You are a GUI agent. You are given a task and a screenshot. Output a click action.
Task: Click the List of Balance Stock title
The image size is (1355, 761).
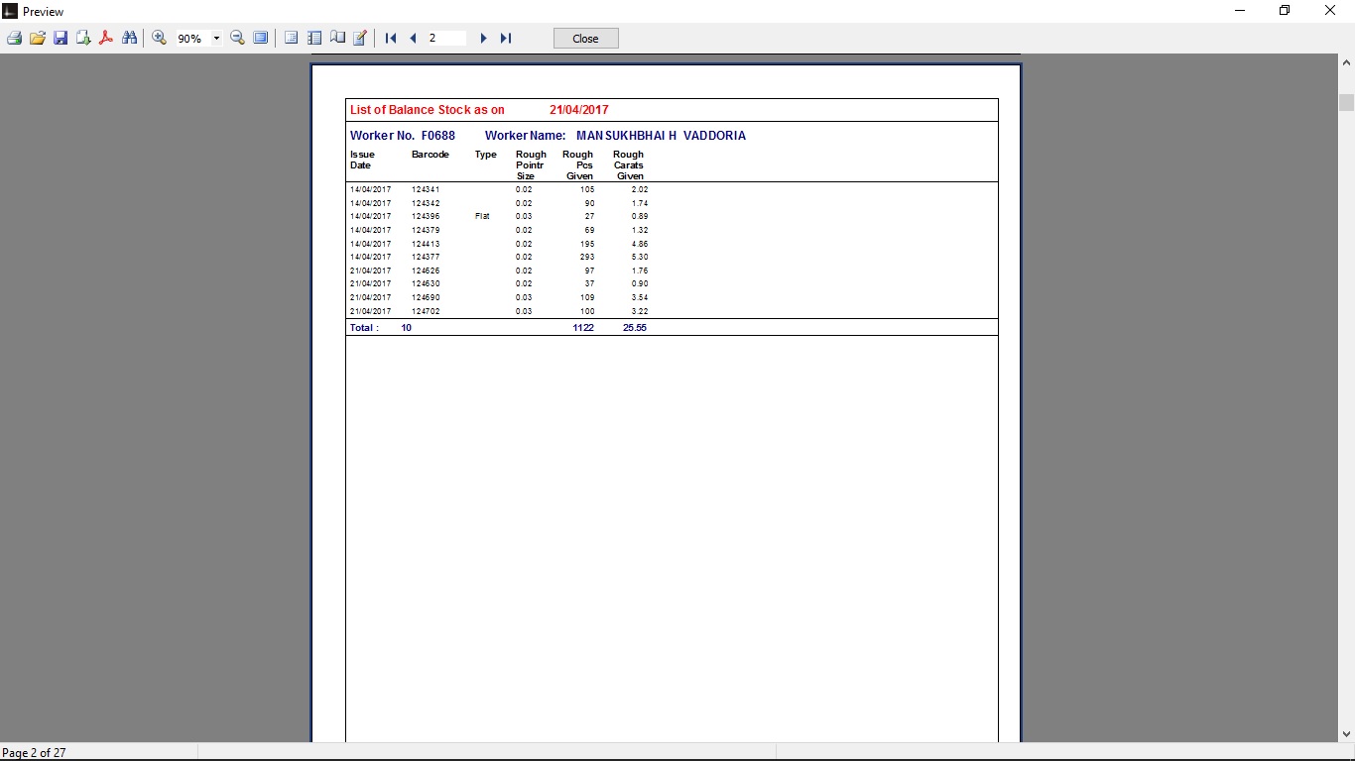pos(428,110)
